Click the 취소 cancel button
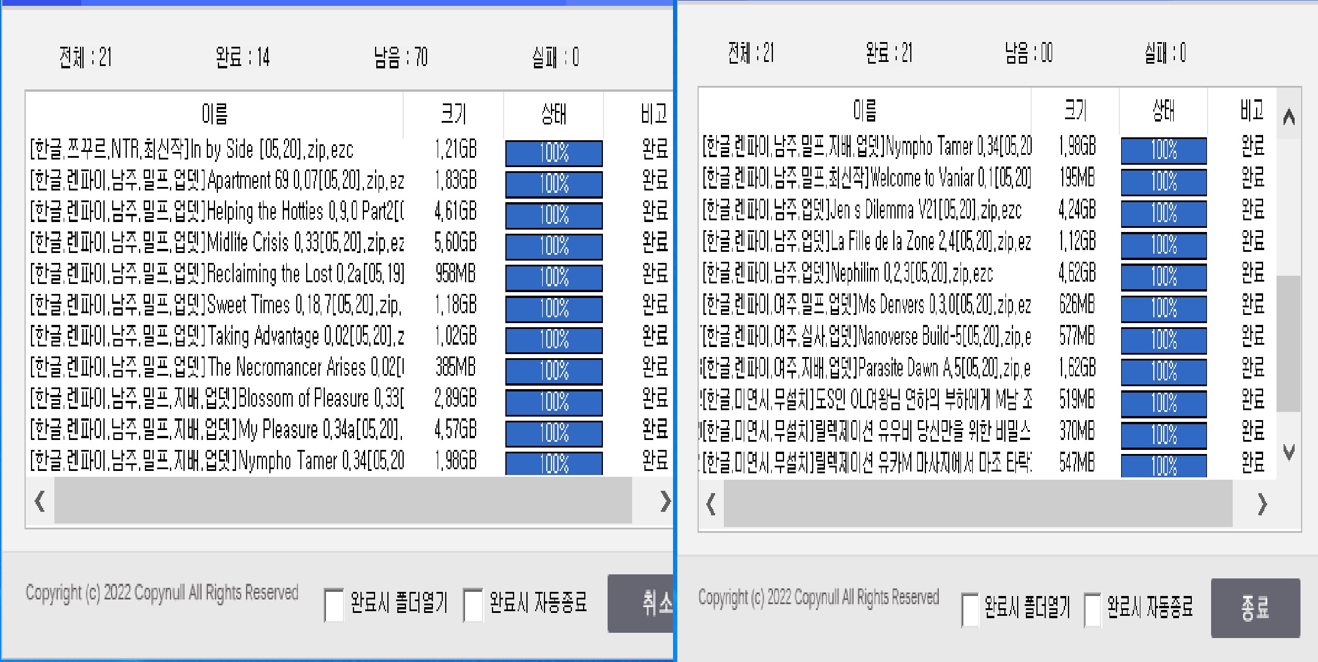Viewport: 1318px width, 662px height. pos(641,603)
